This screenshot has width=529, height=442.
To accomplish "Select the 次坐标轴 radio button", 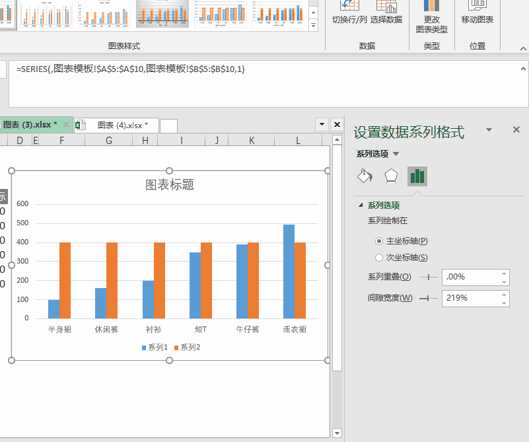I will tap(379, 258).
